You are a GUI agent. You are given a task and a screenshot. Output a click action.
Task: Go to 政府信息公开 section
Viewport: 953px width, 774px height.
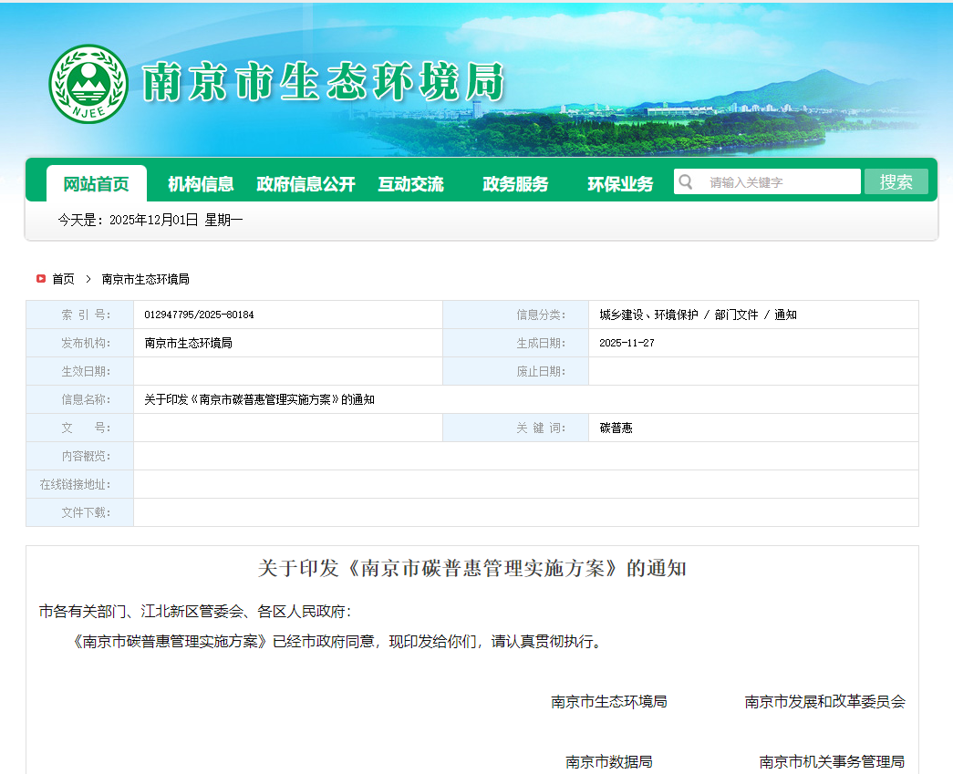coord(306,184)
